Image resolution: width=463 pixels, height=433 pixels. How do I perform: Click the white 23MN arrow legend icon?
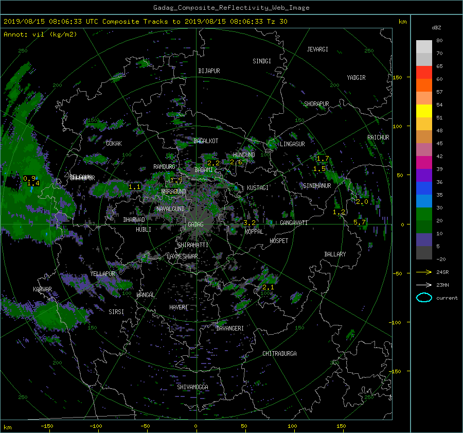(x=424, y=285)
